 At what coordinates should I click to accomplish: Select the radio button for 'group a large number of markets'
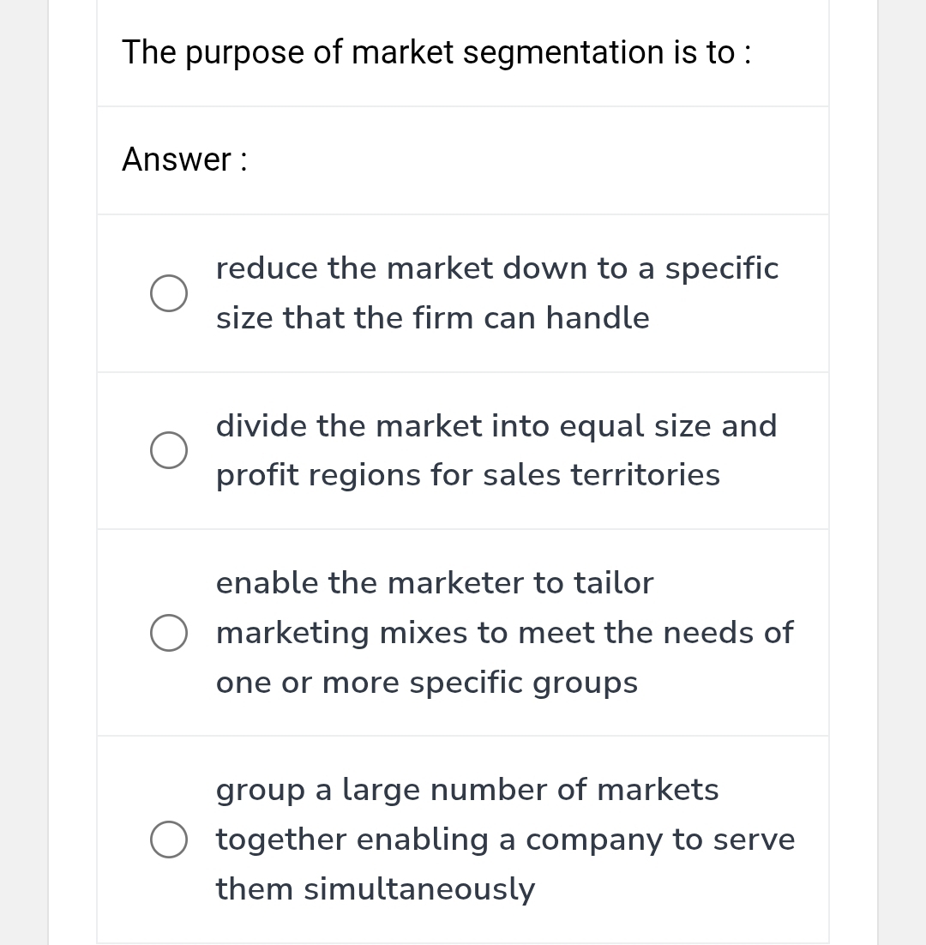point(169,840)
